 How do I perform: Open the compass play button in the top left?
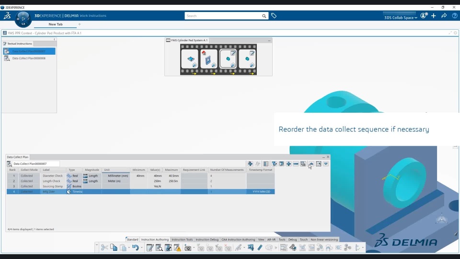pos(23,19)
